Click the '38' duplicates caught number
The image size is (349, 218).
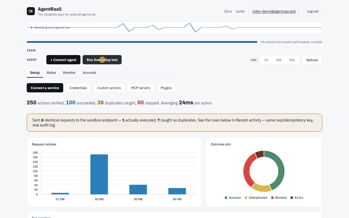[101, 103]
